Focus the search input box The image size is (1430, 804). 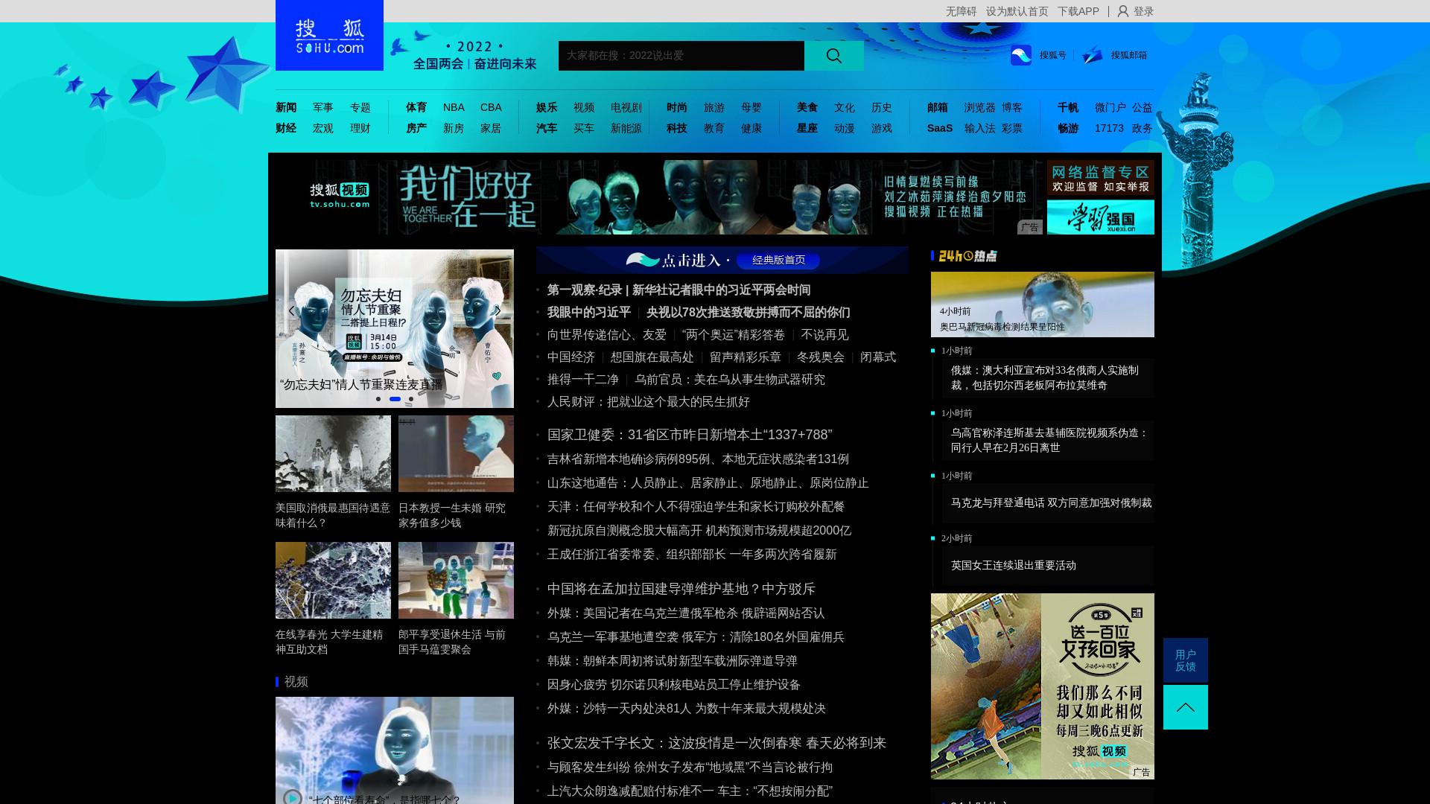coord(681,56)
